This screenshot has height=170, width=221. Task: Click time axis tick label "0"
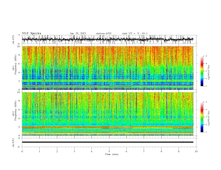22,151
